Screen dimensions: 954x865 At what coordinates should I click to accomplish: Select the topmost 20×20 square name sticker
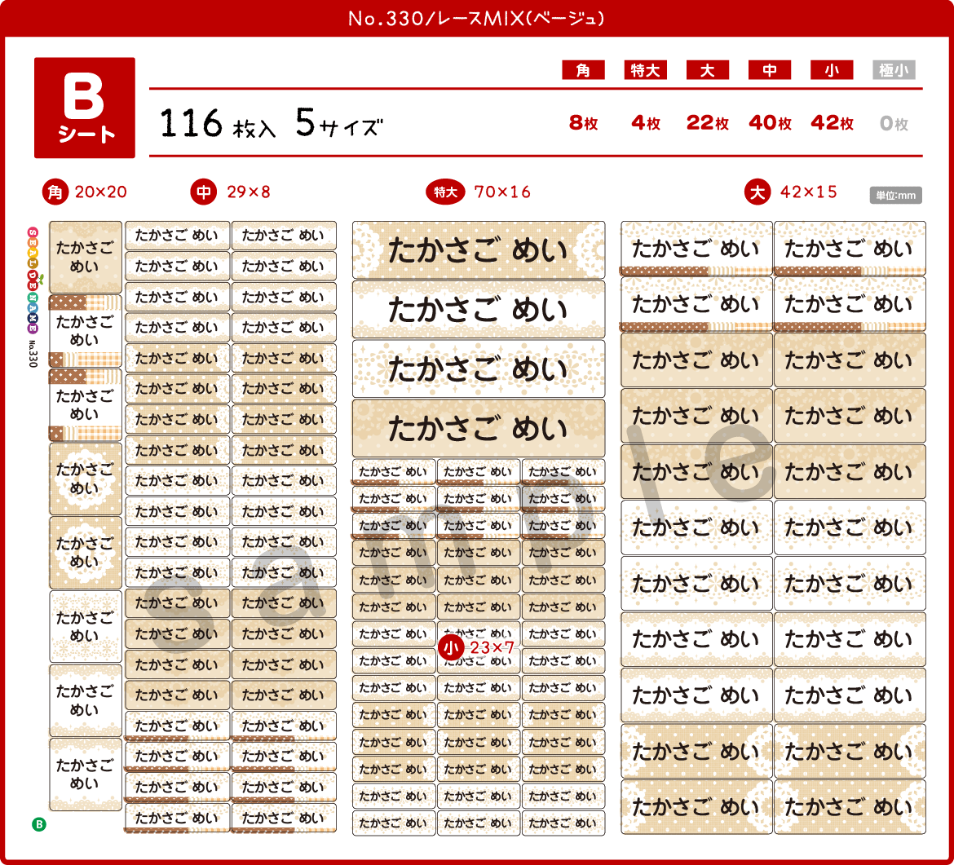(x=85, y=257)
